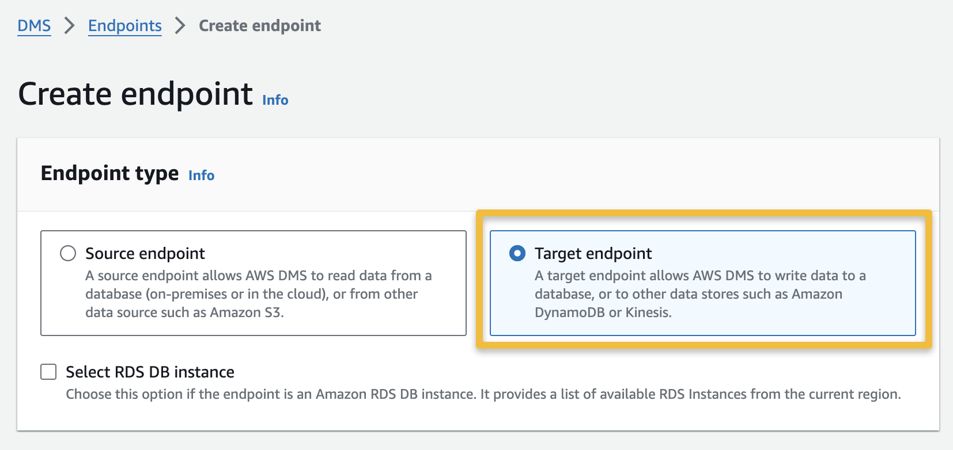Click the chevron between DMS and Endpoints
The image size is (953, 450).
(x=69, y=26)
